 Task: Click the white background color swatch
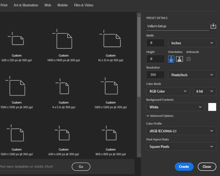(212, 107)
